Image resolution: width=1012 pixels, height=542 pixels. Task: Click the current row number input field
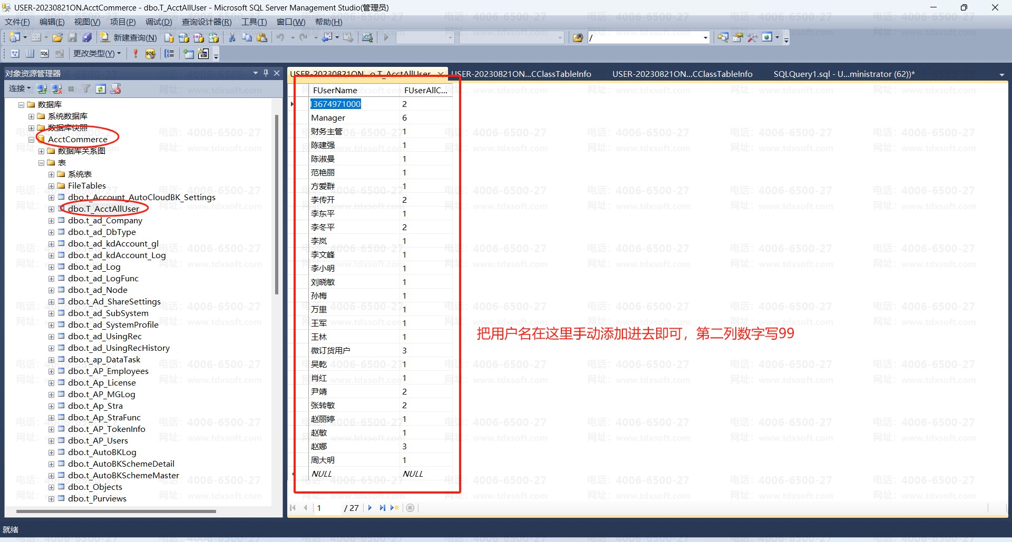(x=327, y=508)
